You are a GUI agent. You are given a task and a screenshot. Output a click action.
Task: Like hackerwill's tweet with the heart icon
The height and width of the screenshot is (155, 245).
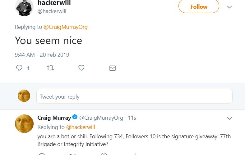(x=81, y=68)
